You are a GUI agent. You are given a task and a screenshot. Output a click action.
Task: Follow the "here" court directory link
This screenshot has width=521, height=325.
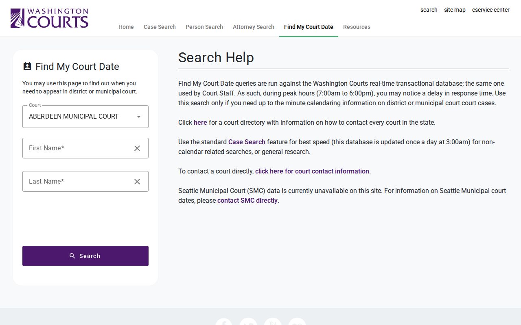click(x=200, y=122)
